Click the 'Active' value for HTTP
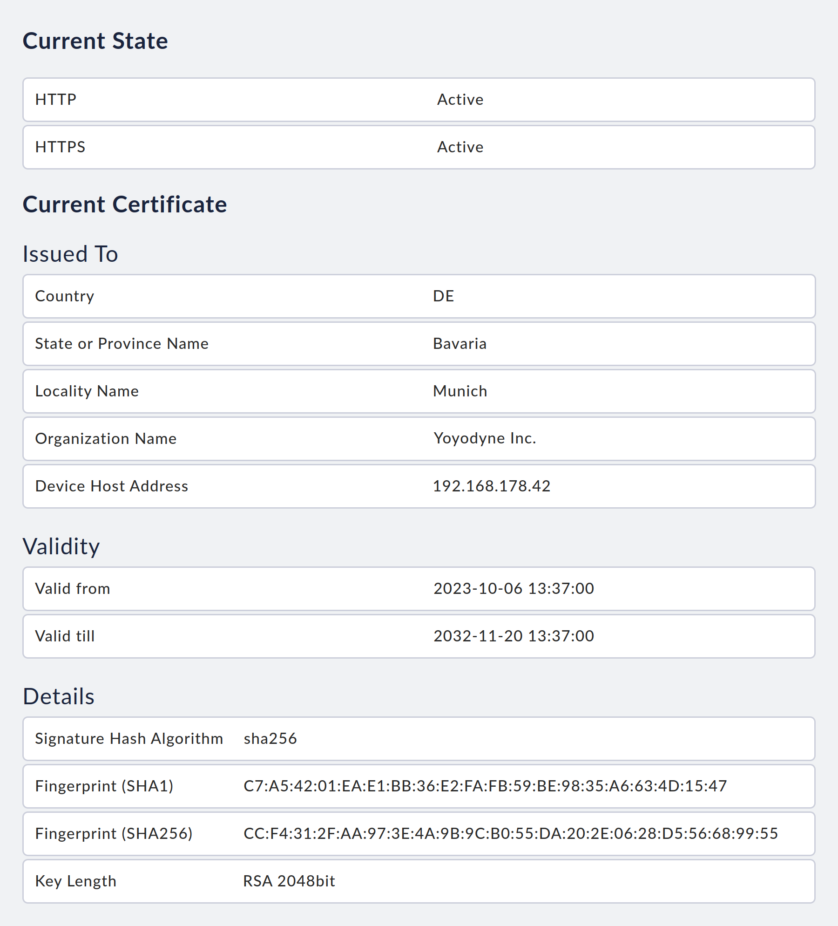This screenshot has width=838, height=926. click(460, 100)
